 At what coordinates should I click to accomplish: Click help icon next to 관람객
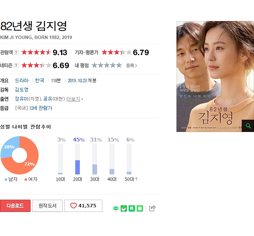coord(16,52)
